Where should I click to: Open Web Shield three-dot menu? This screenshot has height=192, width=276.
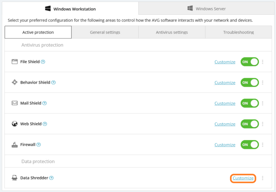[x=263, y=124]
